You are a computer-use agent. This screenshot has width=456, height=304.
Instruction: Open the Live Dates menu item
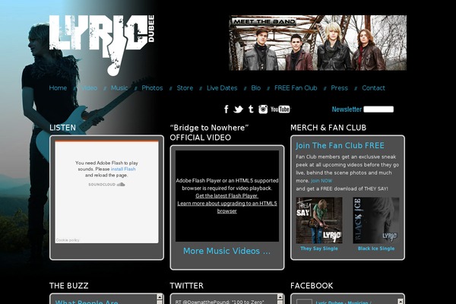(x=222, y=88)
